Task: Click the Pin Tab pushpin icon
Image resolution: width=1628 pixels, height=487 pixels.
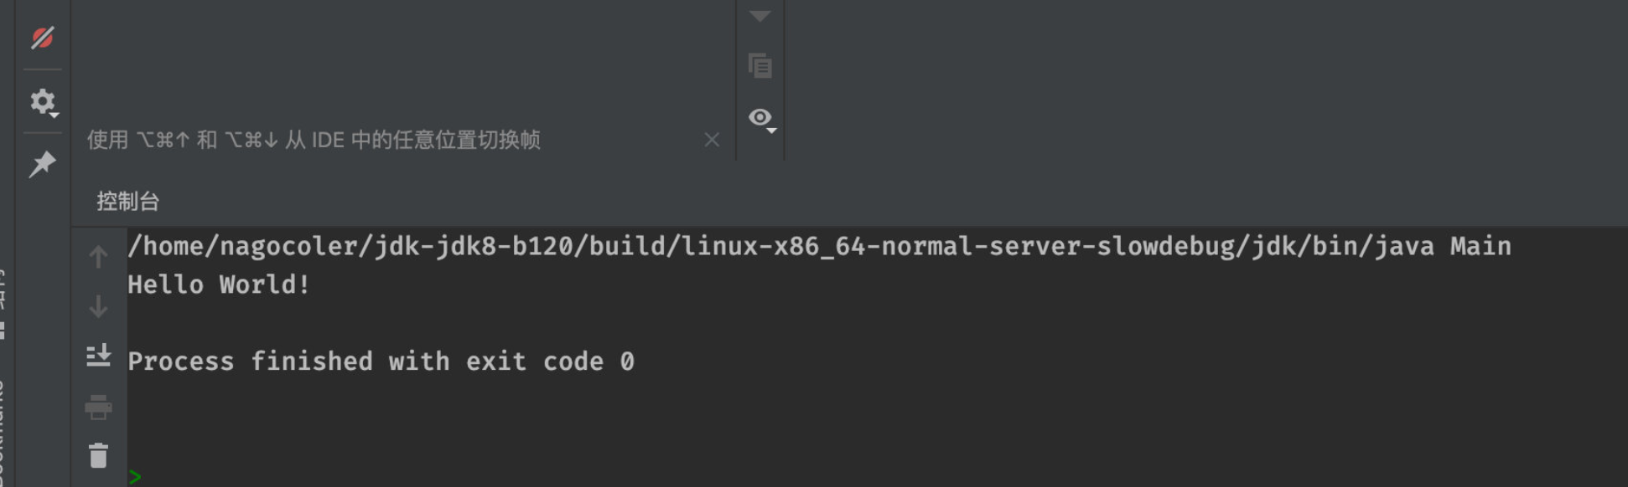Action: pos(43,164)
